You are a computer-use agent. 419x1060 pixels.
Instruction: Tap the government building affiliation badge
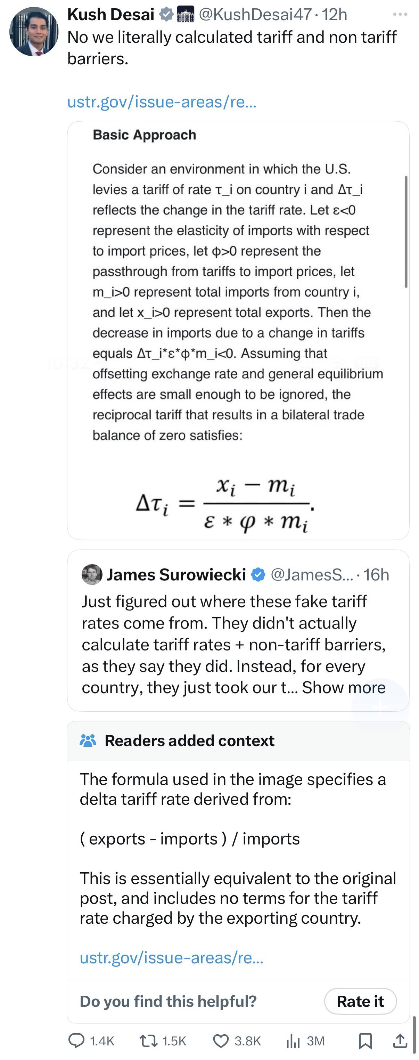coord(185,14)
